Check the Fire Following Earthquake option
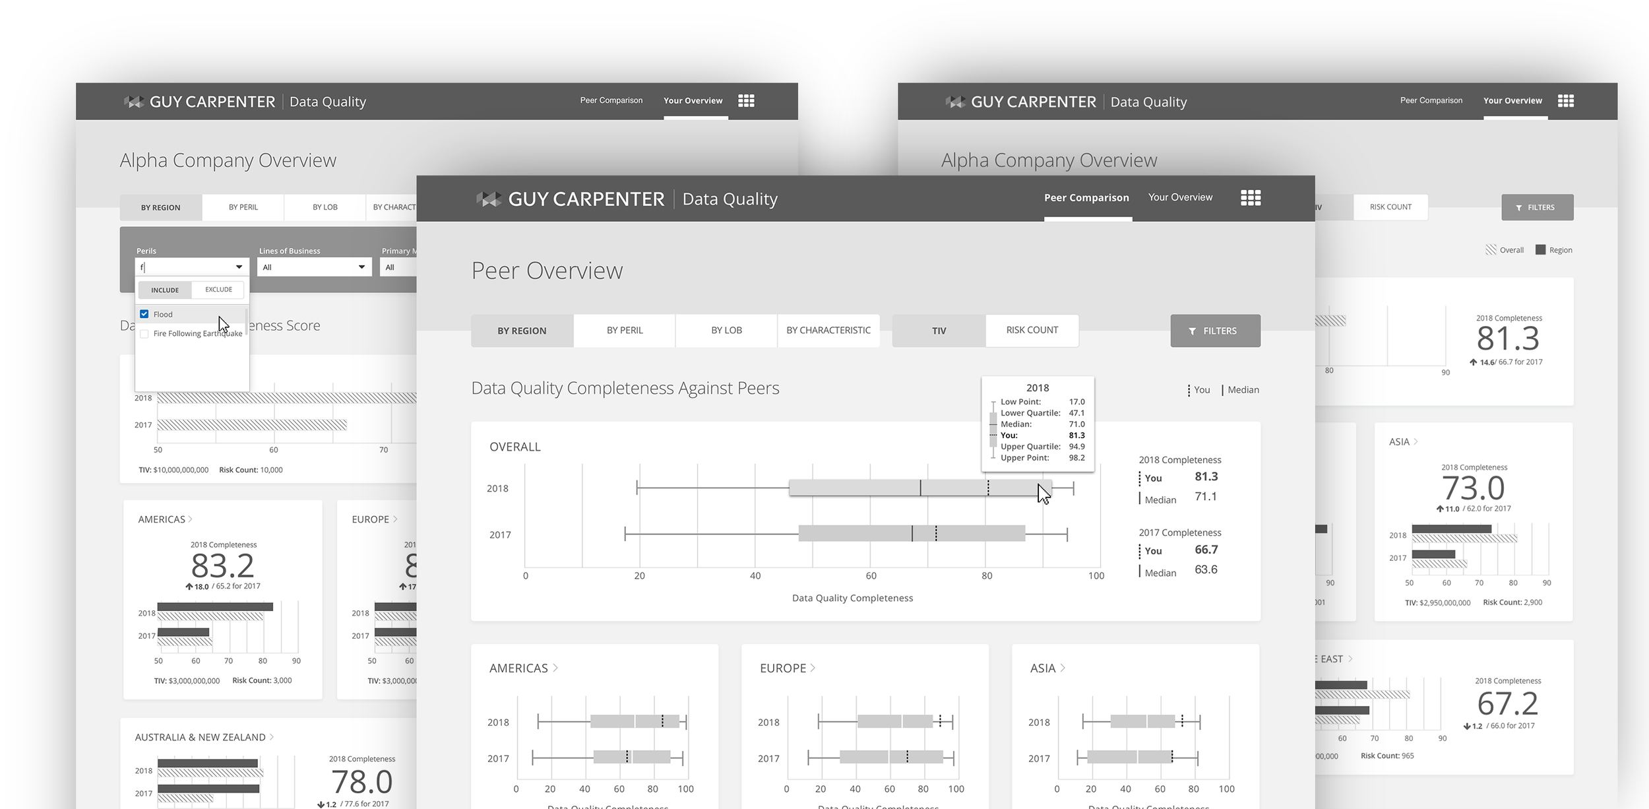The height and width of the screenshot is (809, 1649). coord(144,334)
